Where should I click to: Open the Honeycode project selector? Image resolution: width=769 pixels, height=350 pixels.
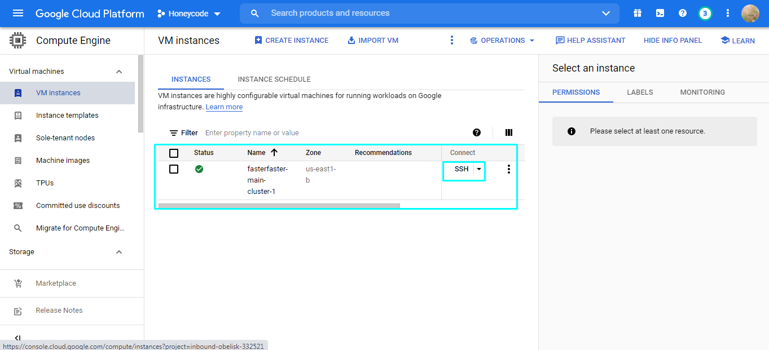tap(189, 14)
